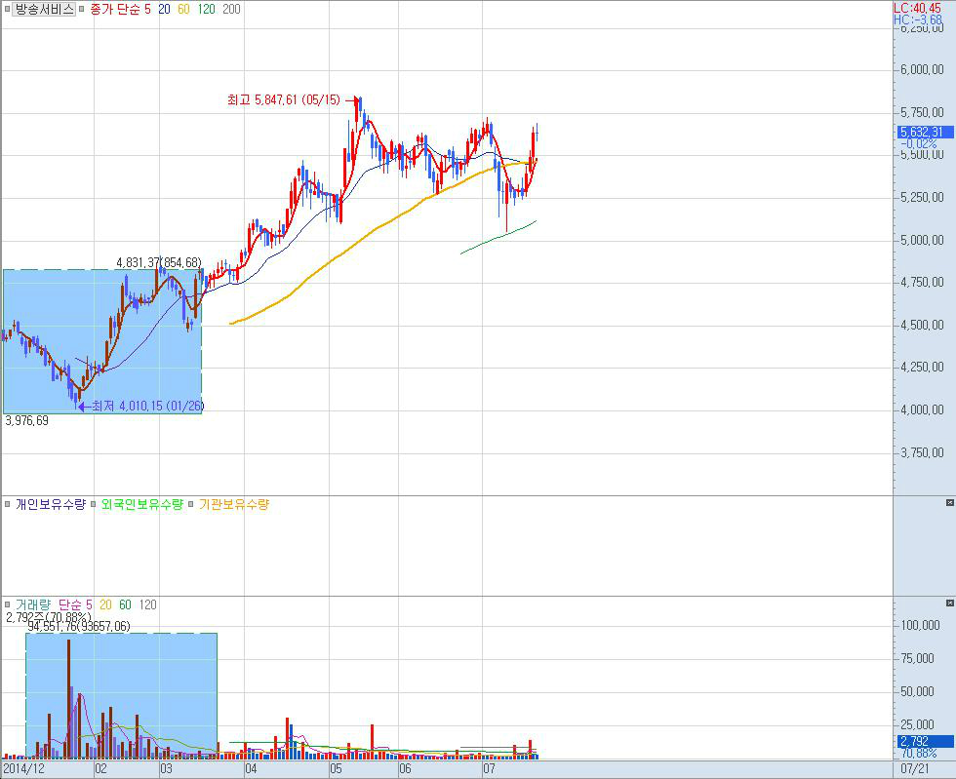Click the square icon before 외국인보유수량

[x=94, y=505]
